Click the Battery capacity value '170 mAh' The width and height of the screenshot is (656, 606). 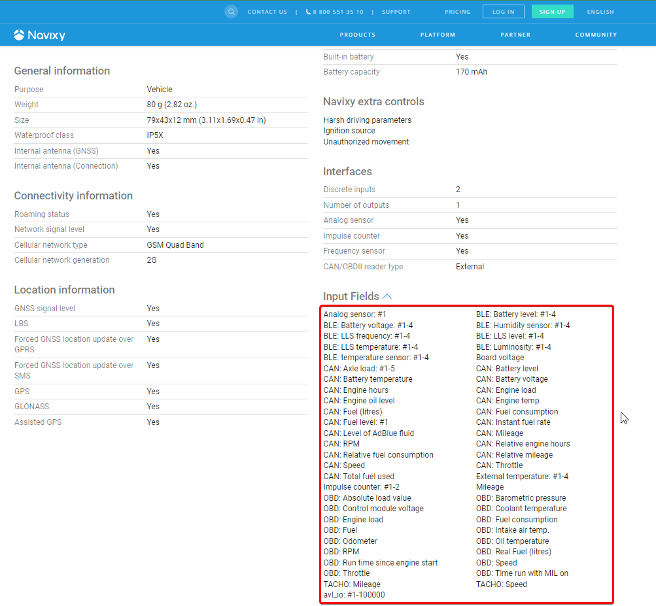click(472, 72)
